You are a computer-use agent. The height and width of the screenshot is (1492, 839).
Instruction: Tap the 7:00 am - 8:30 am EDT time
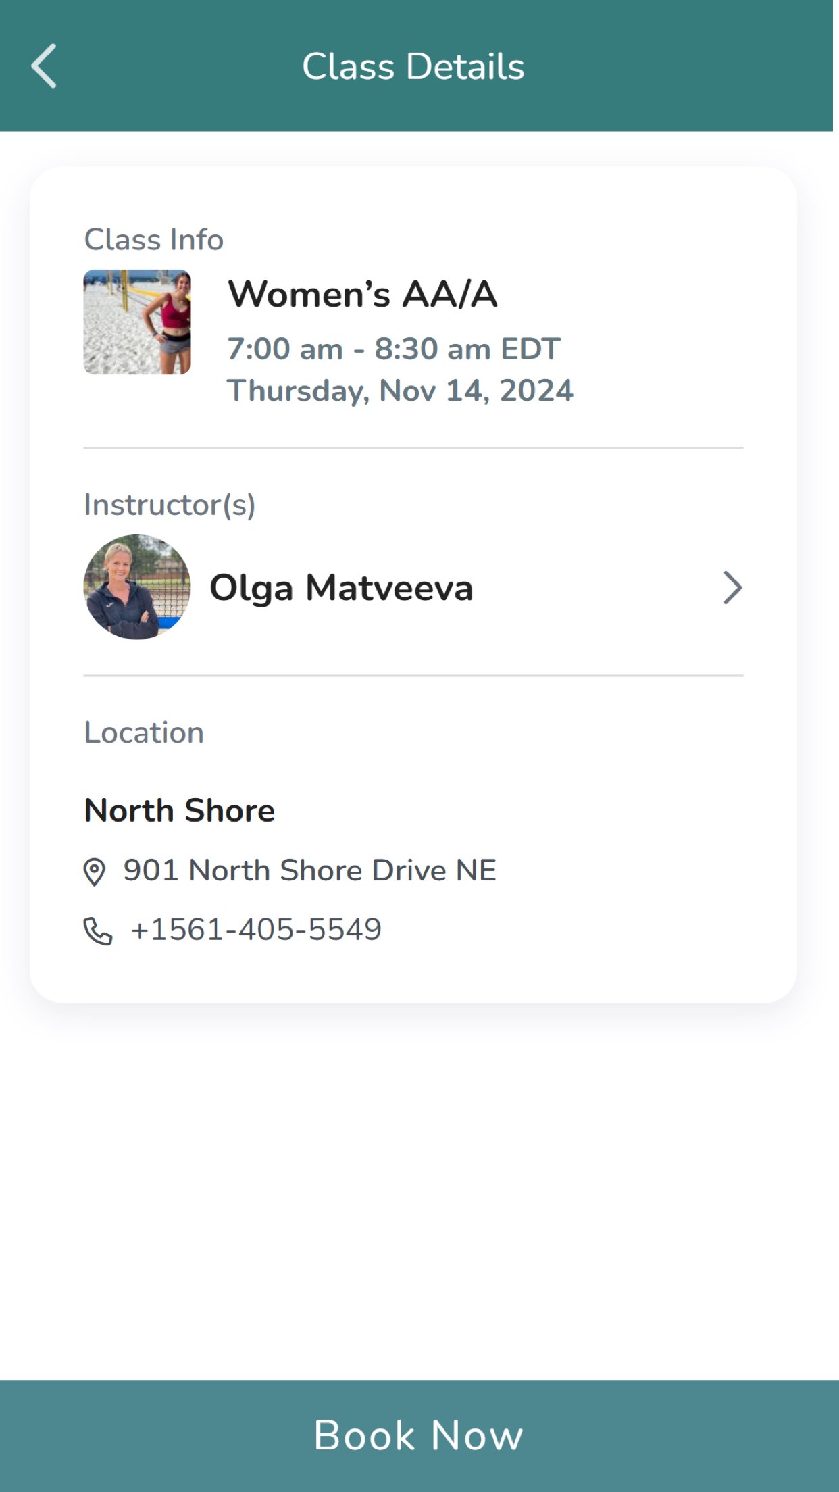[394, 349]
